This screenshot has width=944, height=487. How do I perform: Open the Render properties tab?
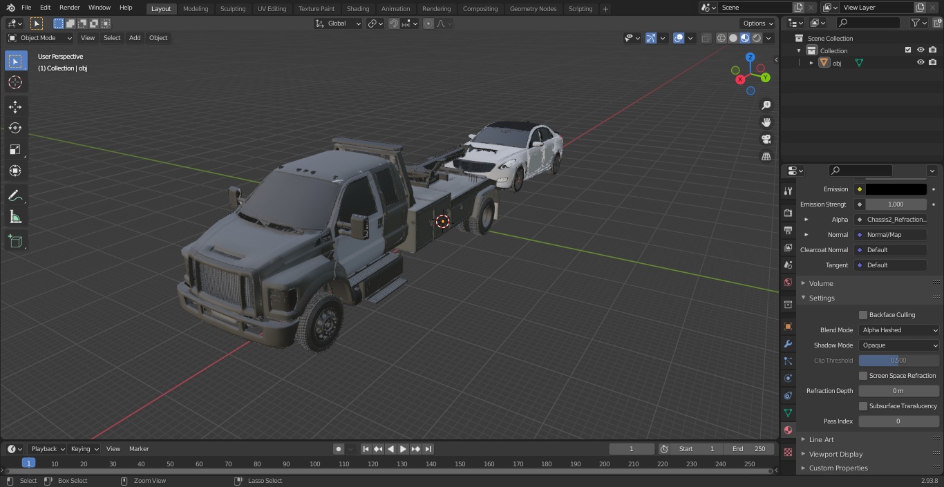788,213
